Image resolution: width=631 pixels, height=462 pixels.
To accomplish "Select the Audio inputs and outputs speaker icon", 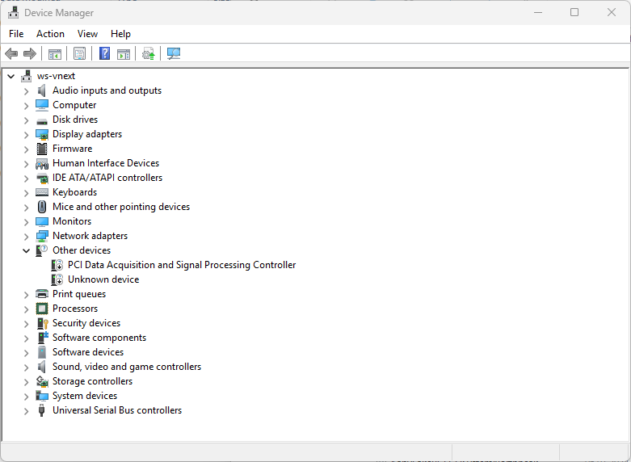I will coord(42,90).
